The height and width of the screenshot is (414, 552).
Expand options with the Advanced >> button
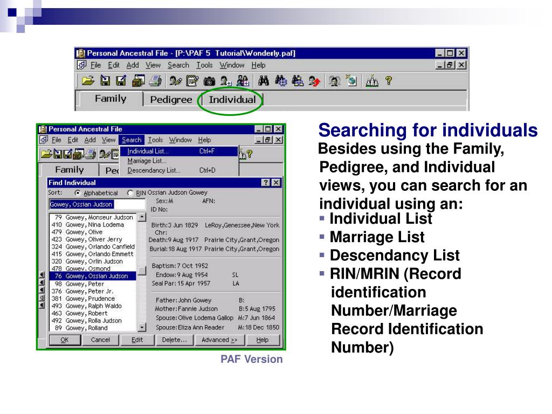[x=219, y=340]
